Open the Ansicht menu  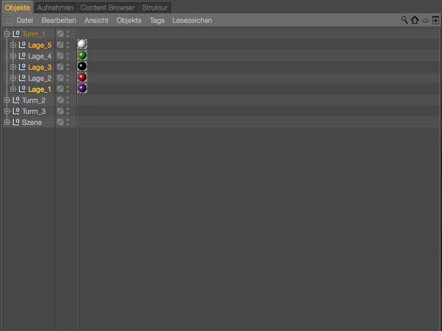[96, 20]
